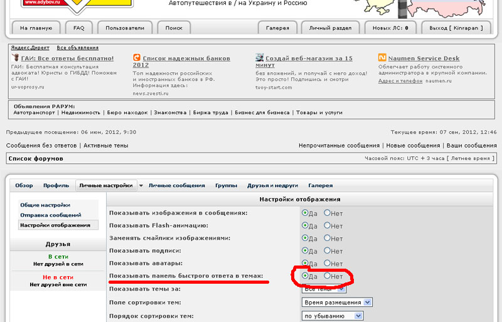Select Да for Показывать Flash-анимацию
The height and width of the screenshot is (322, 502).
tap(305, 225)
